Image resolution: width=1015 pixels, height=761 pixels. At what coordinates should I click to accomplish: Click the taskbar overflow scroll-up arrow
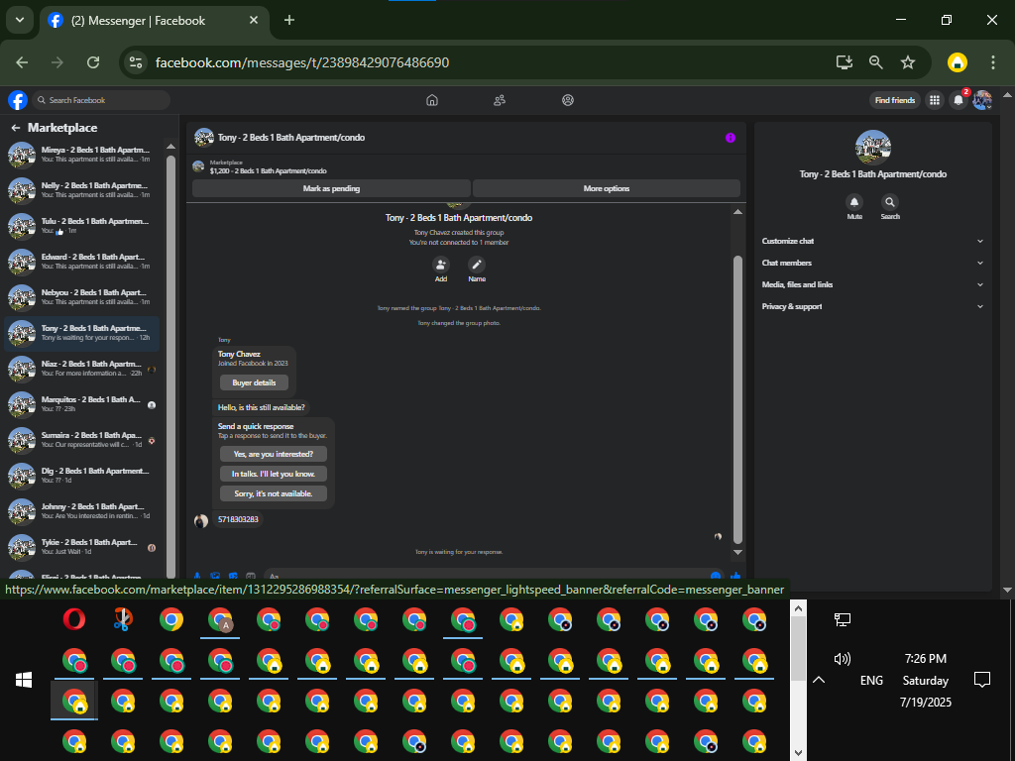pyautogui.click(x=798, y=608)
